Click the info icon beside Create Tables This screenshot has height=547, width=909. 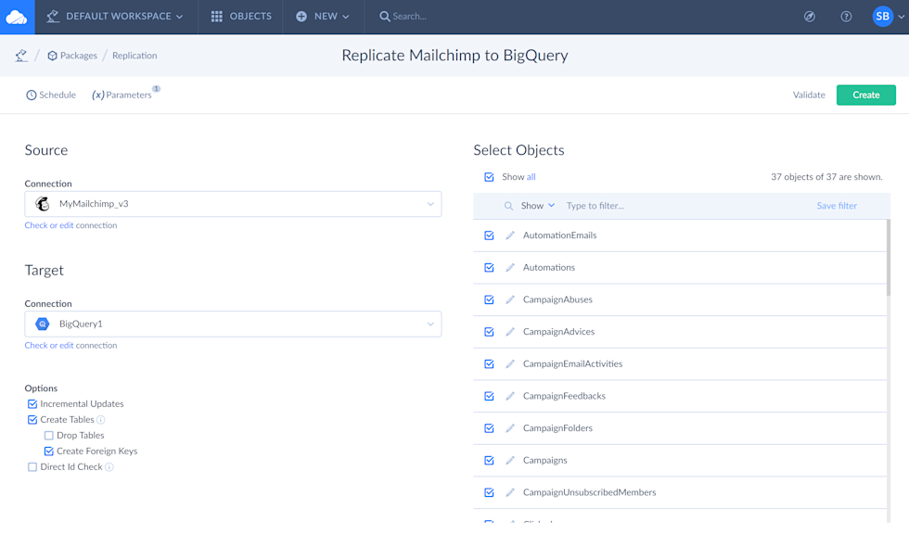coord(101,420)
